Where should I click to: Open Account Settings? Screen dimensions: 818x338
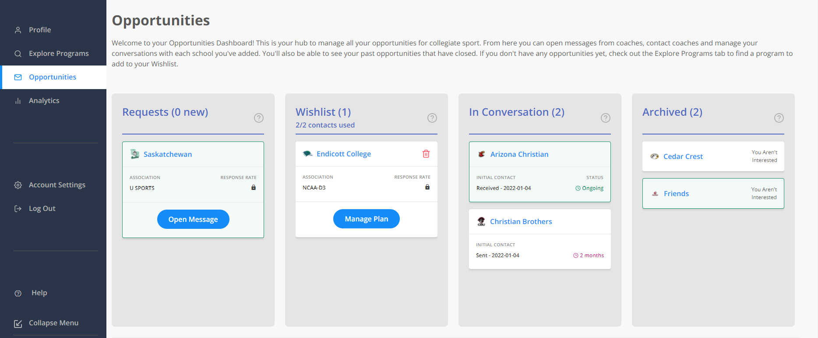57,185
